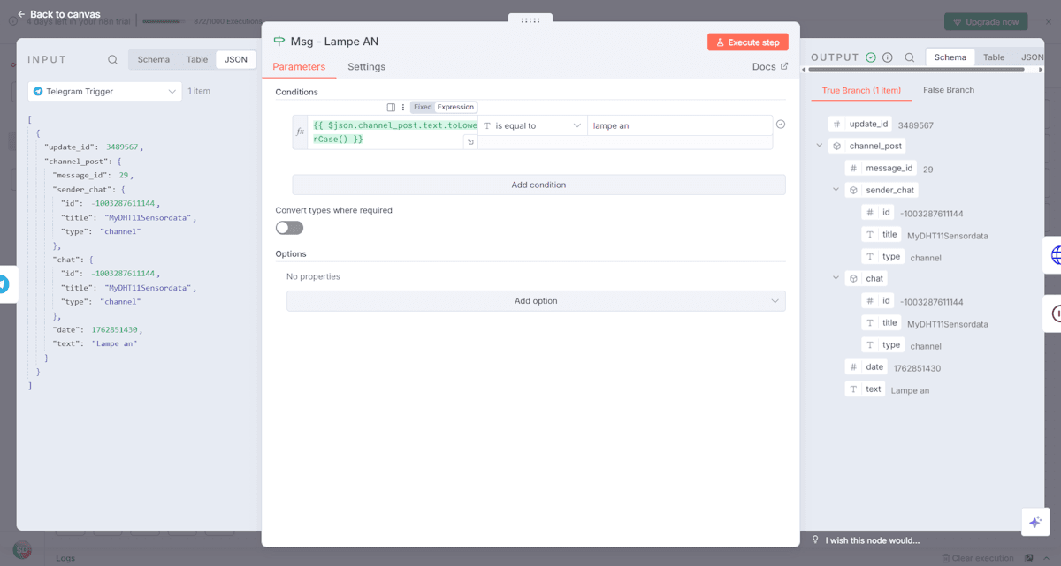Click the panel layout icon above the expression

click(x=391, y=108)
